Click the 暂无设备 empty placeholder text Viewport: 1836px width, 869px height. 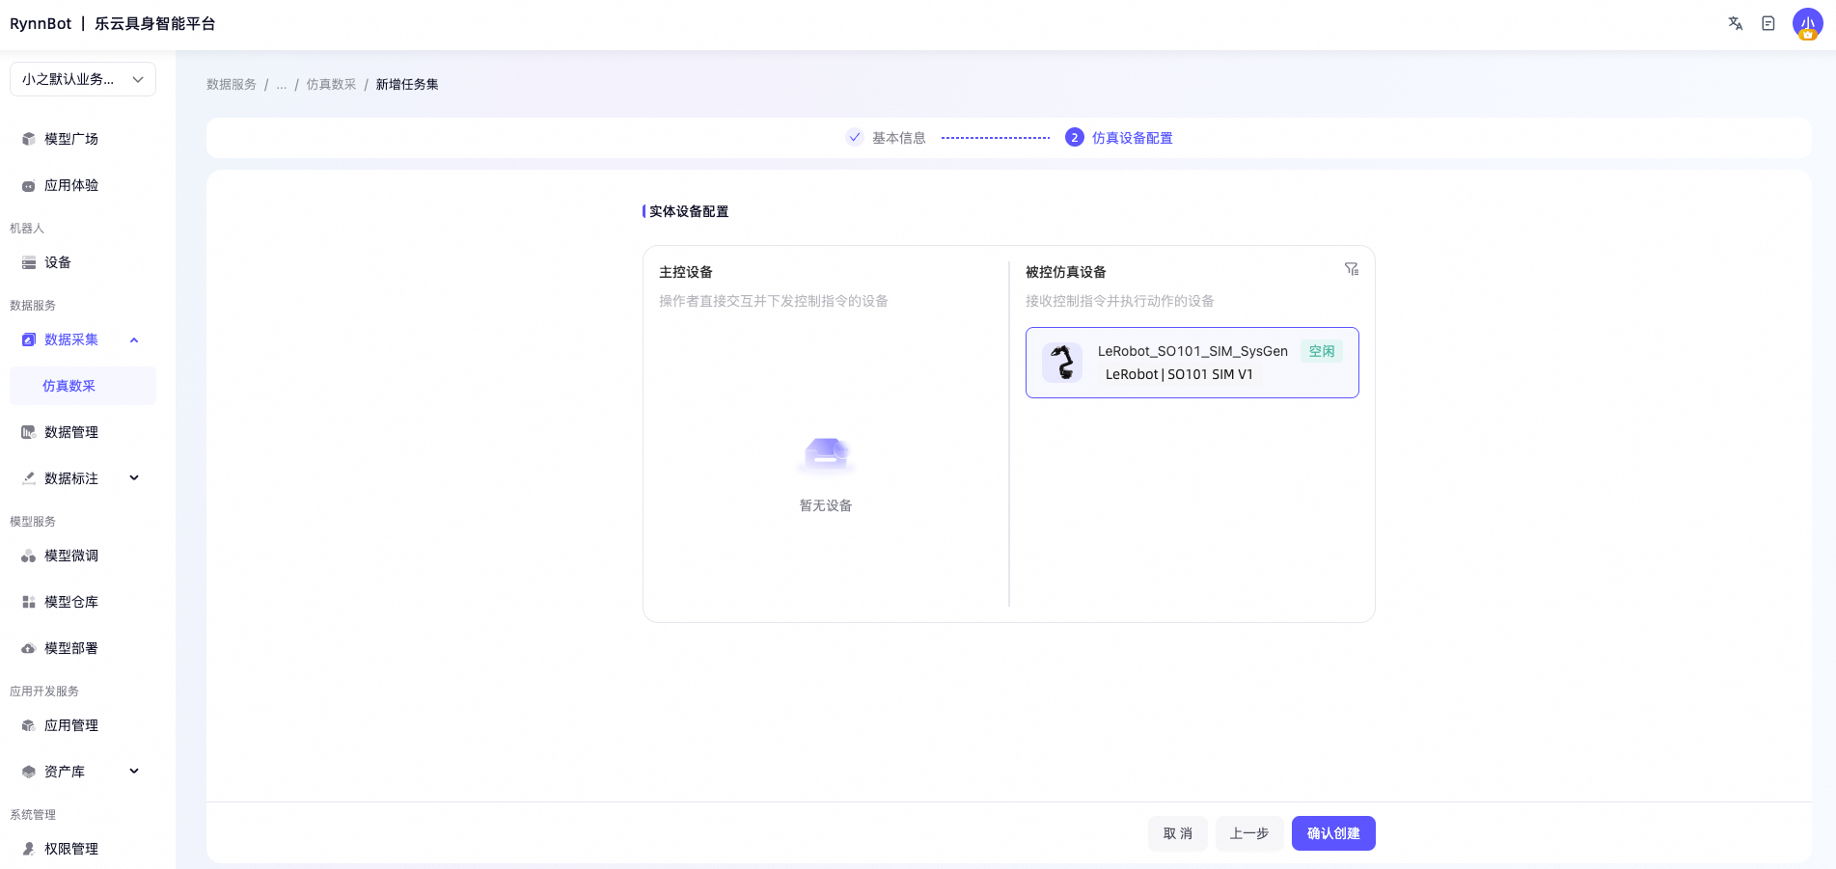[x=826, y=505]
